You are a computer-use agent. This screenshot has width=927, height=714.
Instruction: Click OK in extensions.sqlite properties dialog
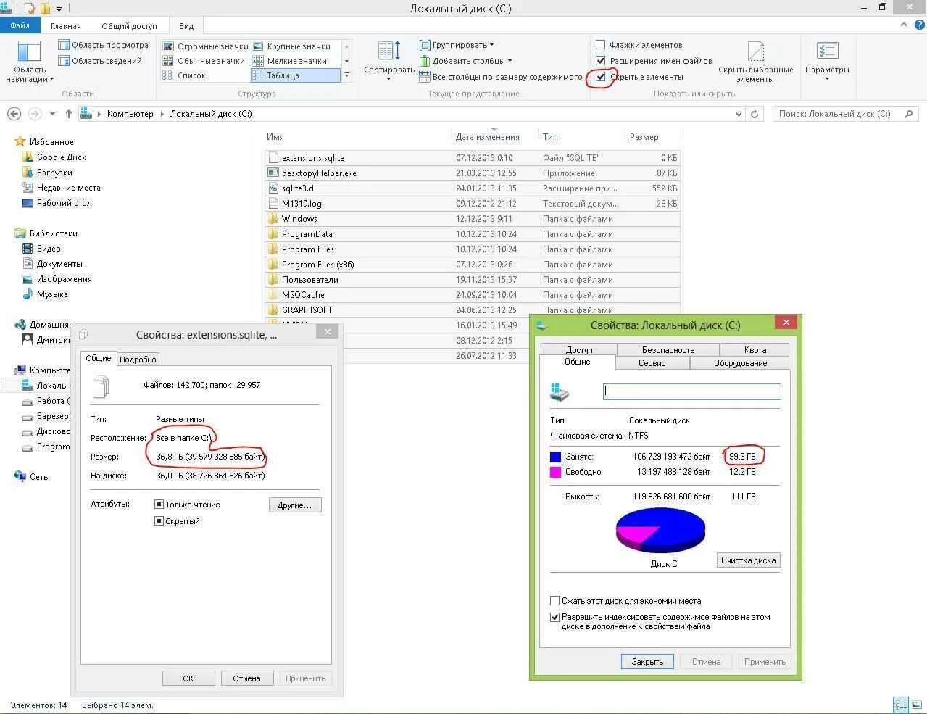coord(188,678)
